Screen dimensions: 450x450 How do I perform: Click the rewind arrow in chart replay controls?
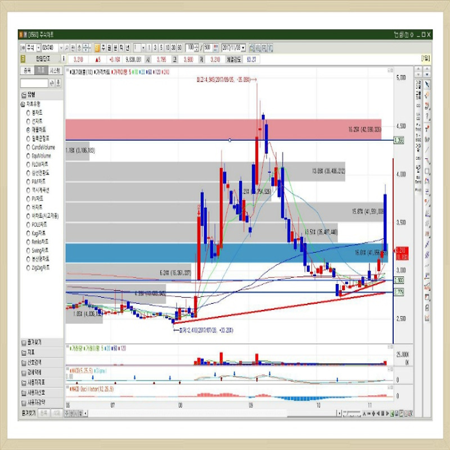pos(378,413)
